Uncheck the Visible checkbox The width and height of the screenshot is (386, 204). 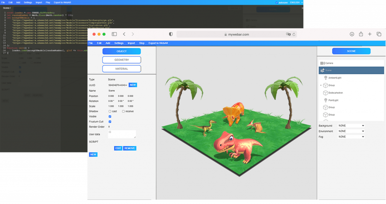(110, 117)
